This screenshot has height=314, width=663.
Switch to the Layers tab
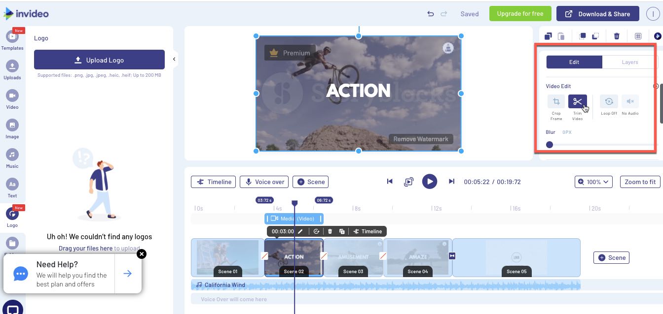(630, 62)
